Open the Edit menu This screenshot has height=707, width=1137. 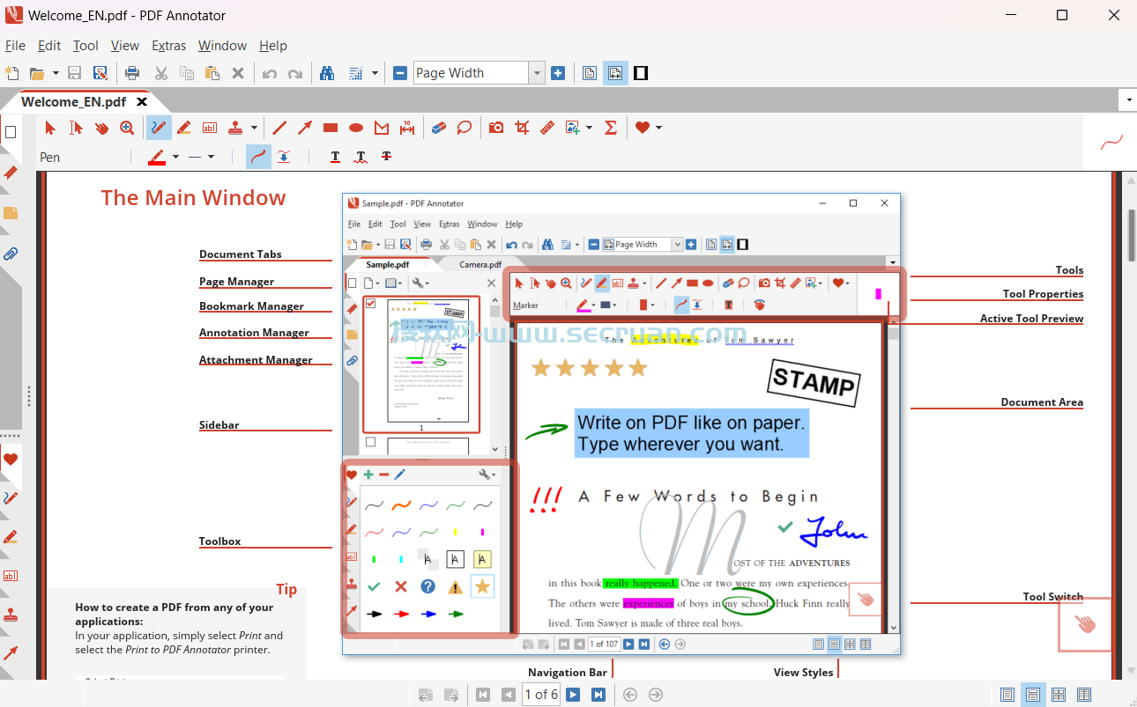pos(49,46)
